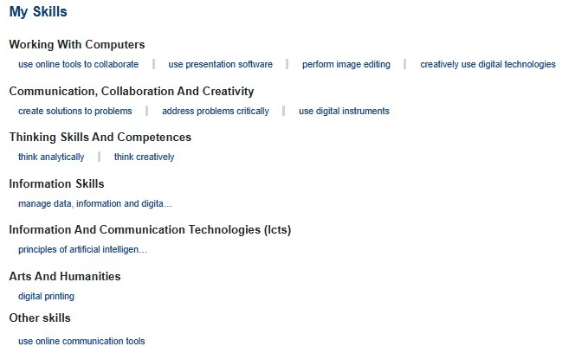Click truncated 'manage data, information and digita…' link
Screen dimensions: 575x353
pos(95,203)
